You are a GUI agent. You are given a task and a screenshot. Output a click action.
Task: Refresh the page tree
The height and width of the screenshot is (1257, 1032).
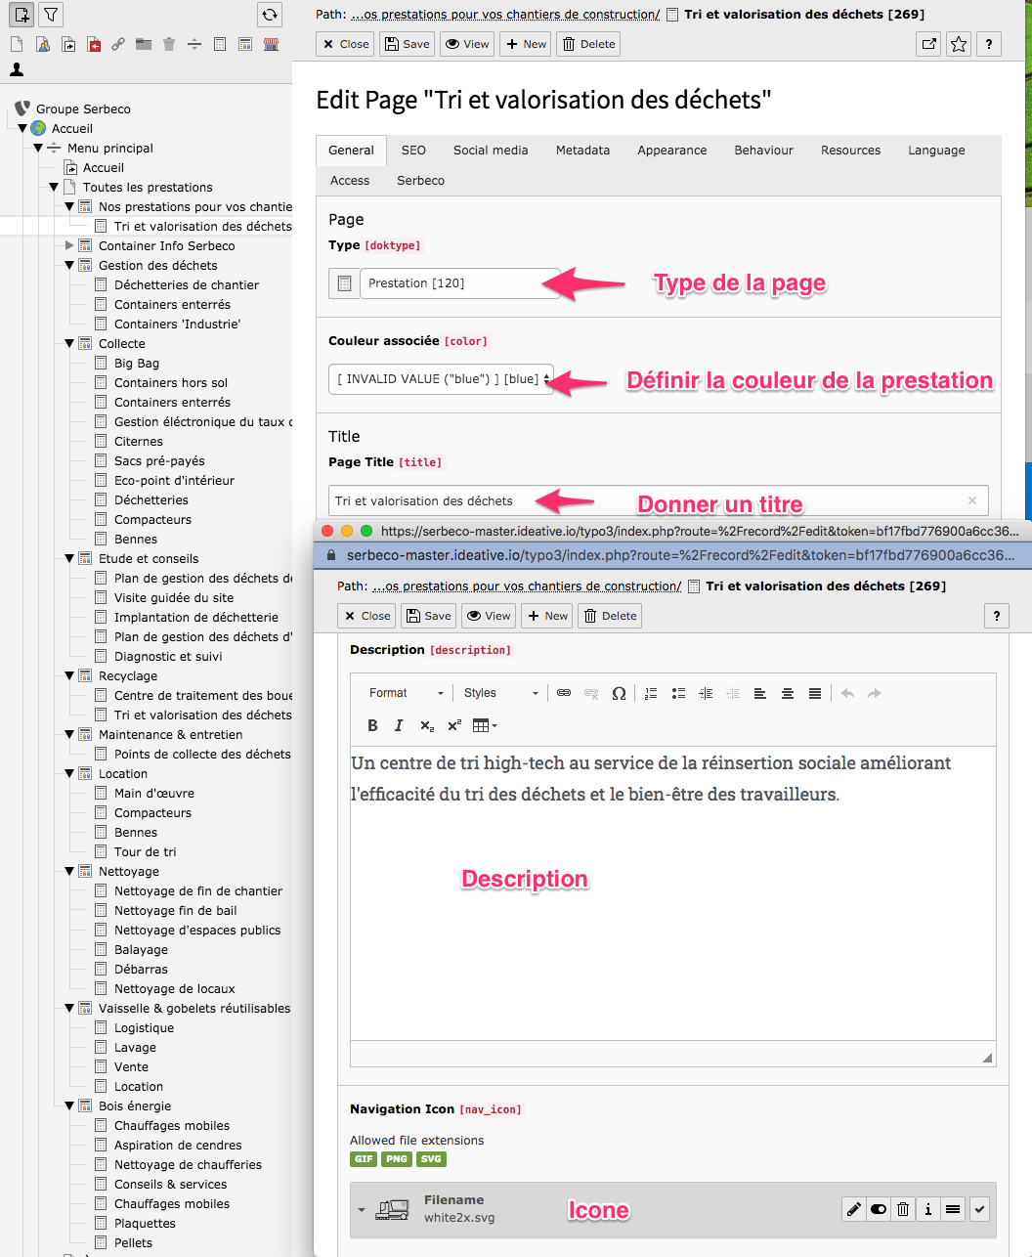click(270, 15)
